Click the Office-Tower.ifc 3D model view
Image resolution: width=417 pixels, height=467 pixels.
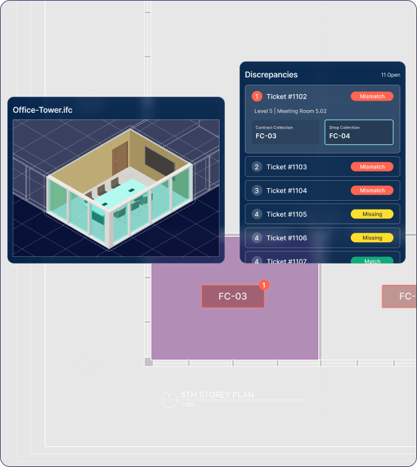(116, 188)
